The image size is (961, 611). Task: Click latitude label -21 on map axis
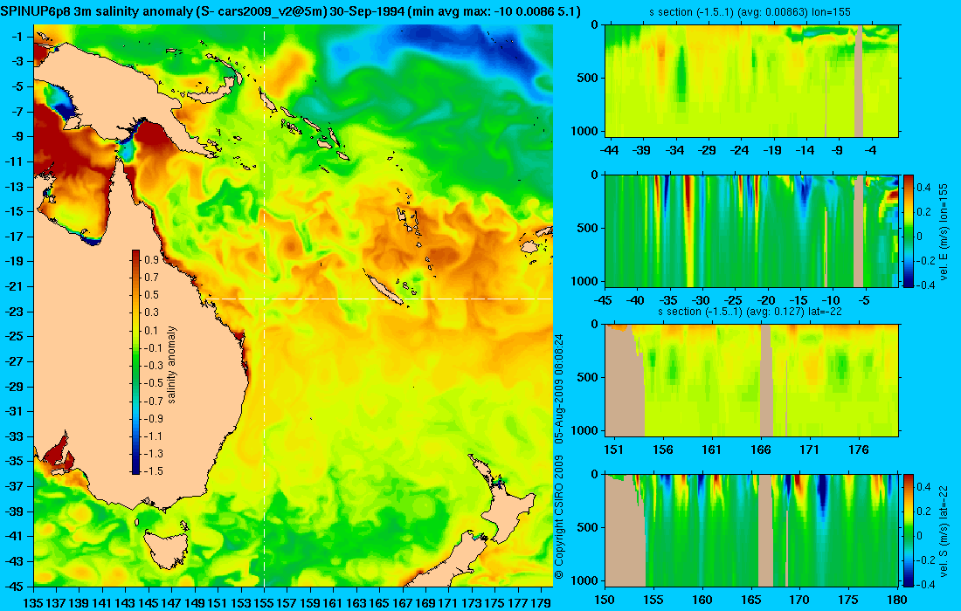click(14, 286)
